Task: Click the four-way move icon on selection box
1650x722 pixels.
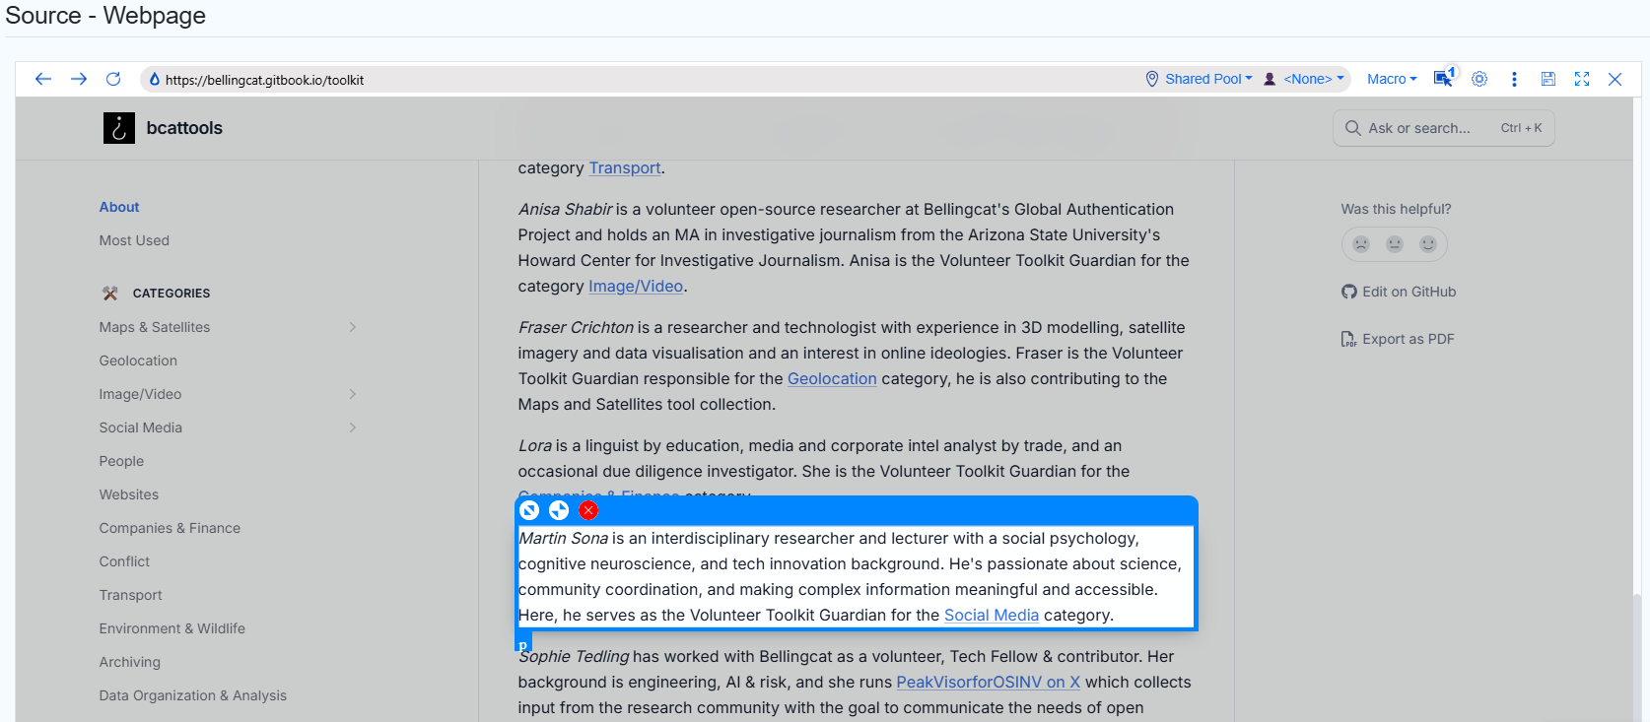Action: (x=559, y=510)
